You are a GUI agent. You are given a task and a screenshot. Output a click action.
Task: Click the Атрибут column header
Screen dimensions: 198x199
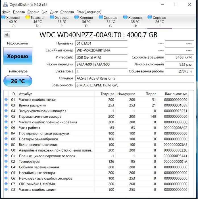click(x=56, y=94)
